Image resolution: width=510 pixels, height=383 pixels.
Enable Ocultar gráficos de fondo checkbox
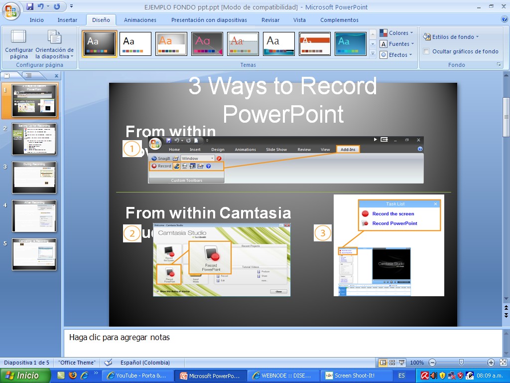426,51
